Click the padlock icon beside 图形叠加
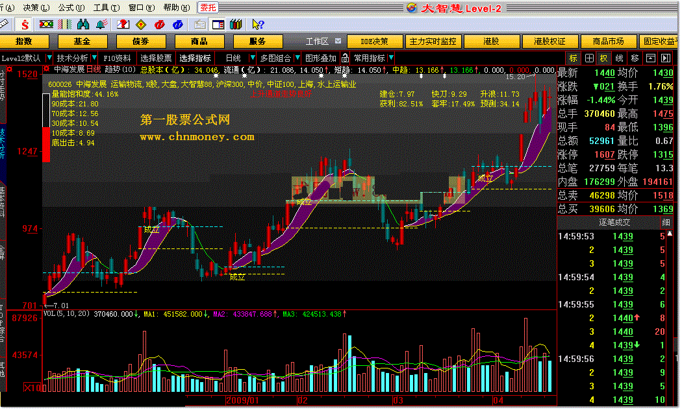 (345, 58)
